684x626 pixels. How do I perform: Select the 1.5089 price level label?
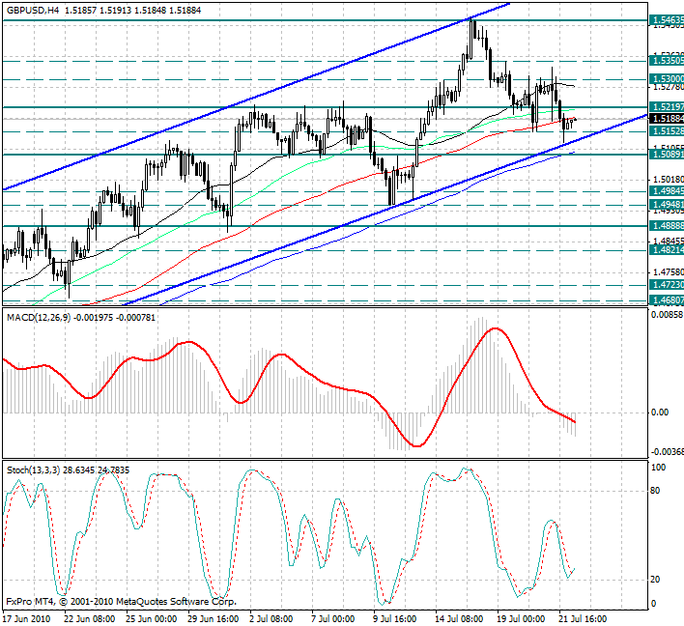click(x=667, y=155)
